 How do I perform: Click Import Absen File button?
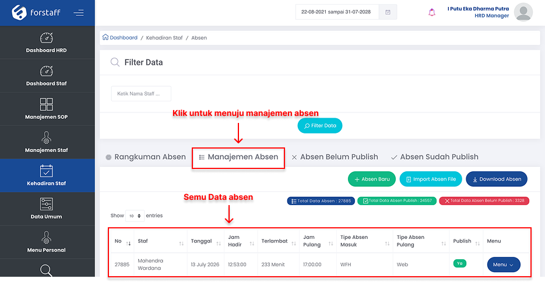point(431,179)
